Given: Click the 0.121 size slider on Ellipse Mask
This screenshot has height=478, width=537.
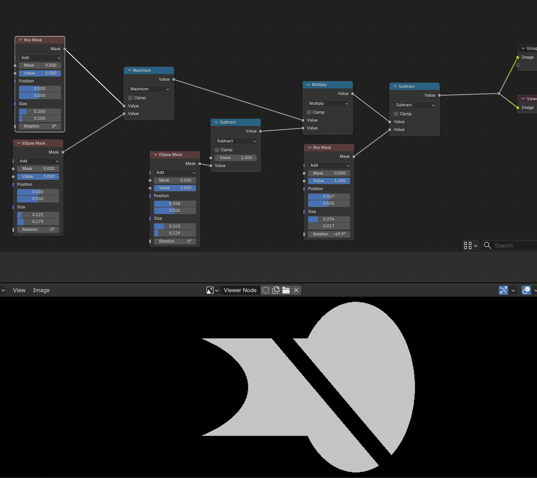Looking at the screenshot, I should [38, 215].
